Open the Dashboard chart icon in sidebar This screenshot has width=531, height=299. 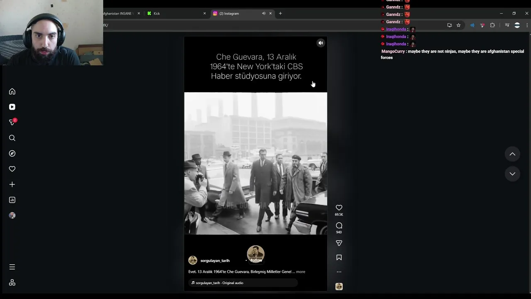point(12,200)
